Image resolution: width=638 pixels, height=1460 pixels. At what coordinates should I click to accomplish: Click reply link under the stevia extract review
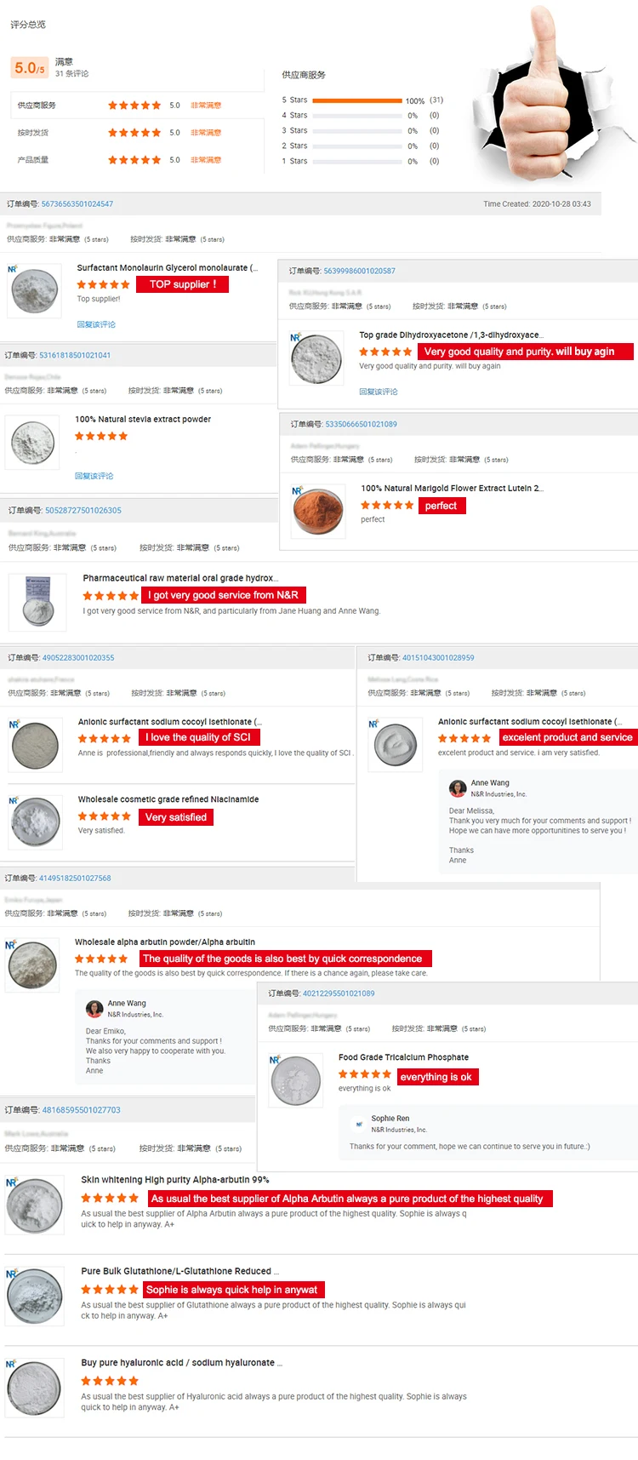[x=94, y=476]
